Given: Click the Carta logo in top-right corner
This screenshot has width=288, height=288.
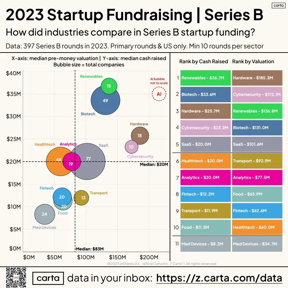Looking at the screenshot, I should pos(279,5).
